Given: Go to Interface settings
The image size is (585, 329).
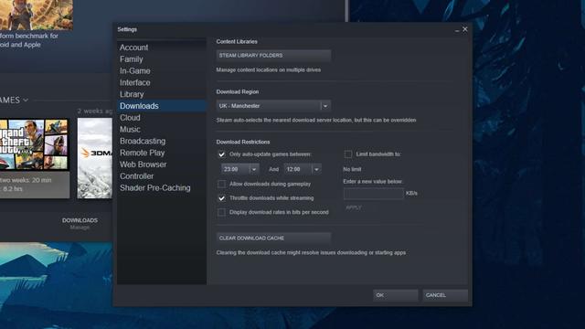Looking at the screenshot, I should coord(135,82).
